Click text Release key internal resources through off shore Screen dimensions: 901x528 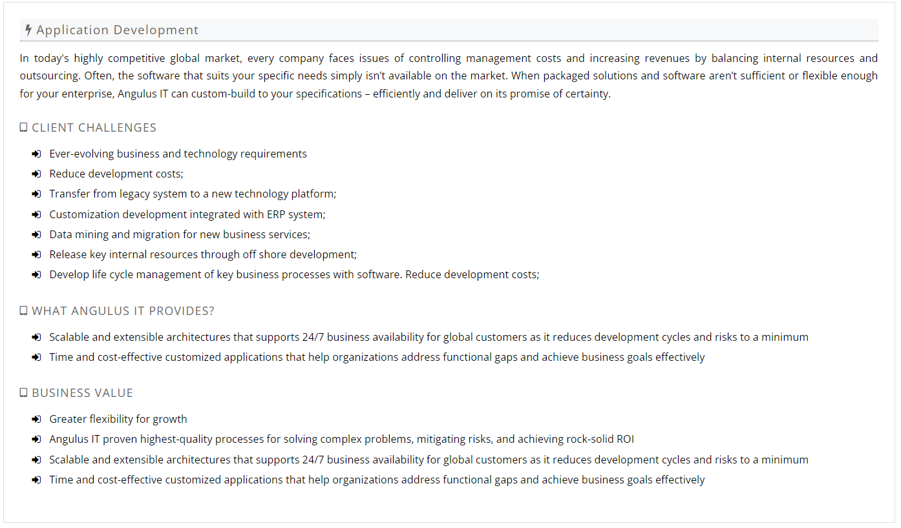point(203,254)
